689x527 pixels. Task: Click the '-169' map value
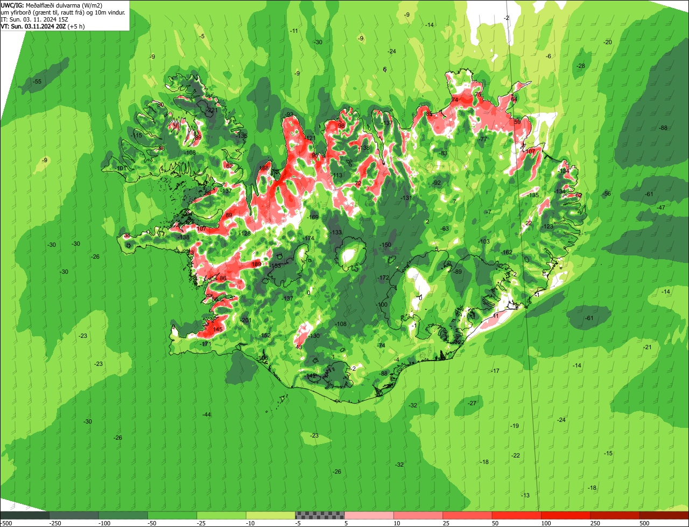313,217
